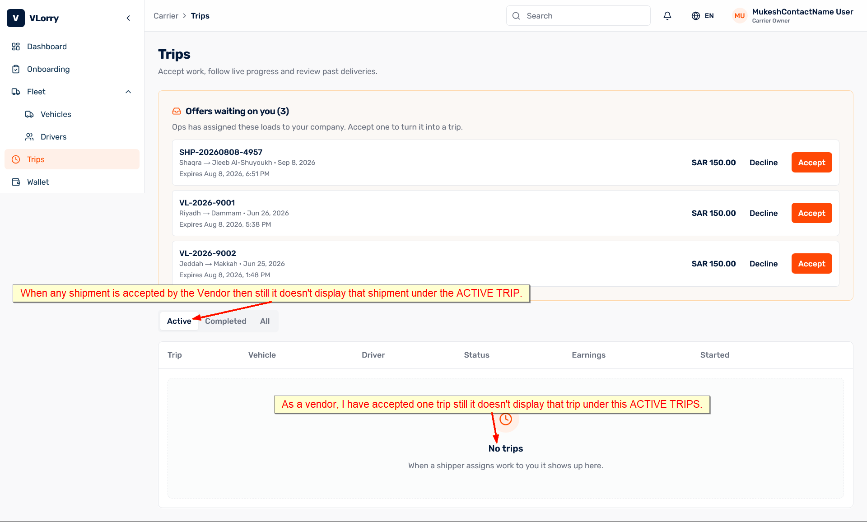Accept offer VL-2026-9002
This screenshot has width=867, height=522.
[811, 264]
